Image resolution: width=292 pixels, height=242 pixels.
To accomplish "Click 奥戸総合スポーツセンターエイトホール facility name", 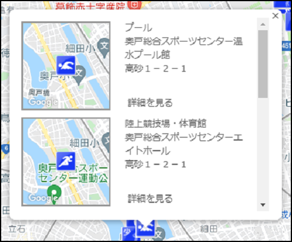I will (184, 144).
